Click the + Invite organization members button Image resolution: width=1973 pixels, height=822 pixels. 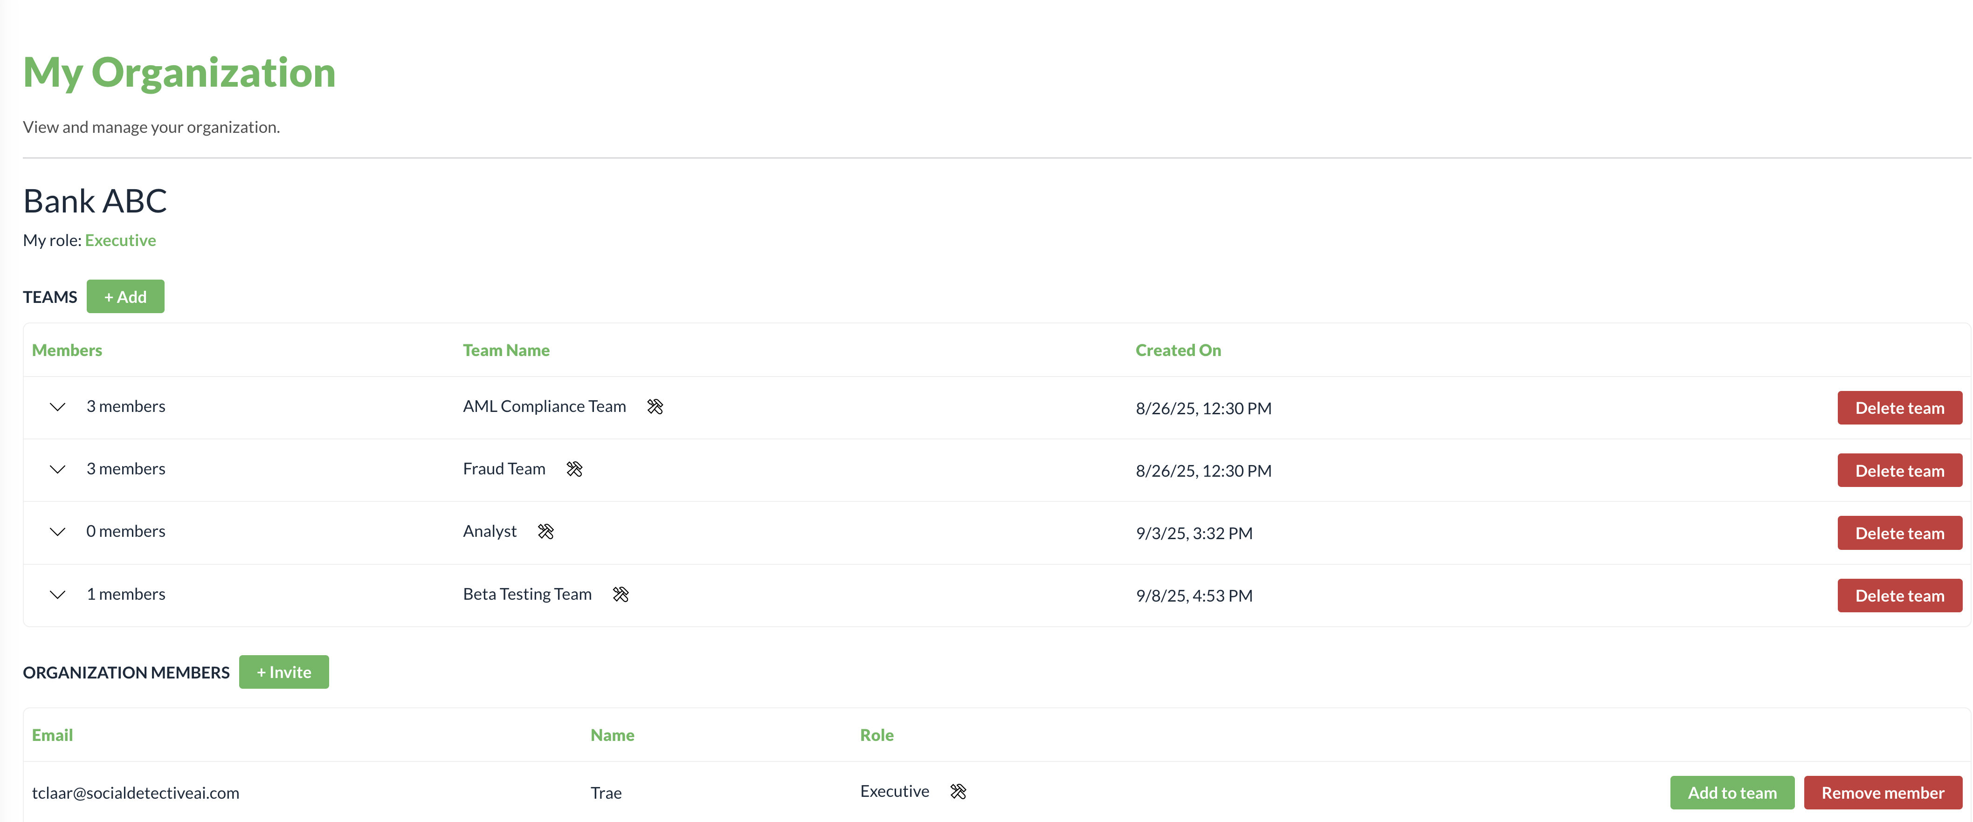tap(283, 672)
